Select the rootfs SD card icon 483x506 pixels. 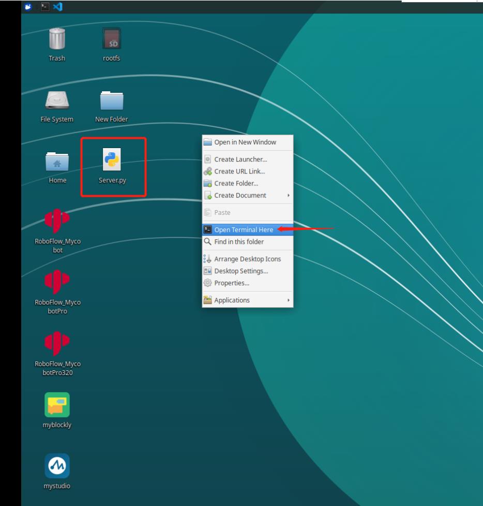coord(112,38)
